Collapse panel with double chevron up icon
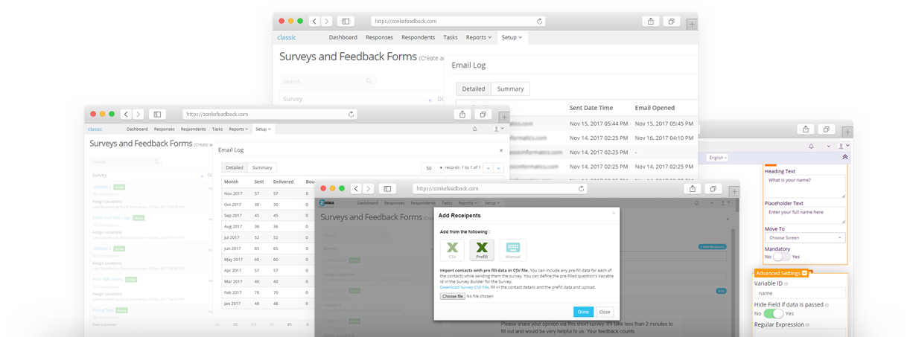 844,158
